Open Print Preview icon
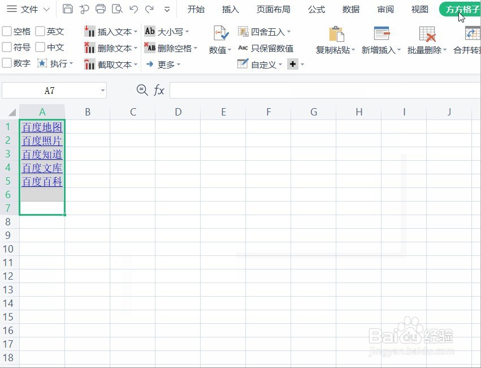Viewport: 481px width, 368px height. pyautogui.click(x=117, y=9)
